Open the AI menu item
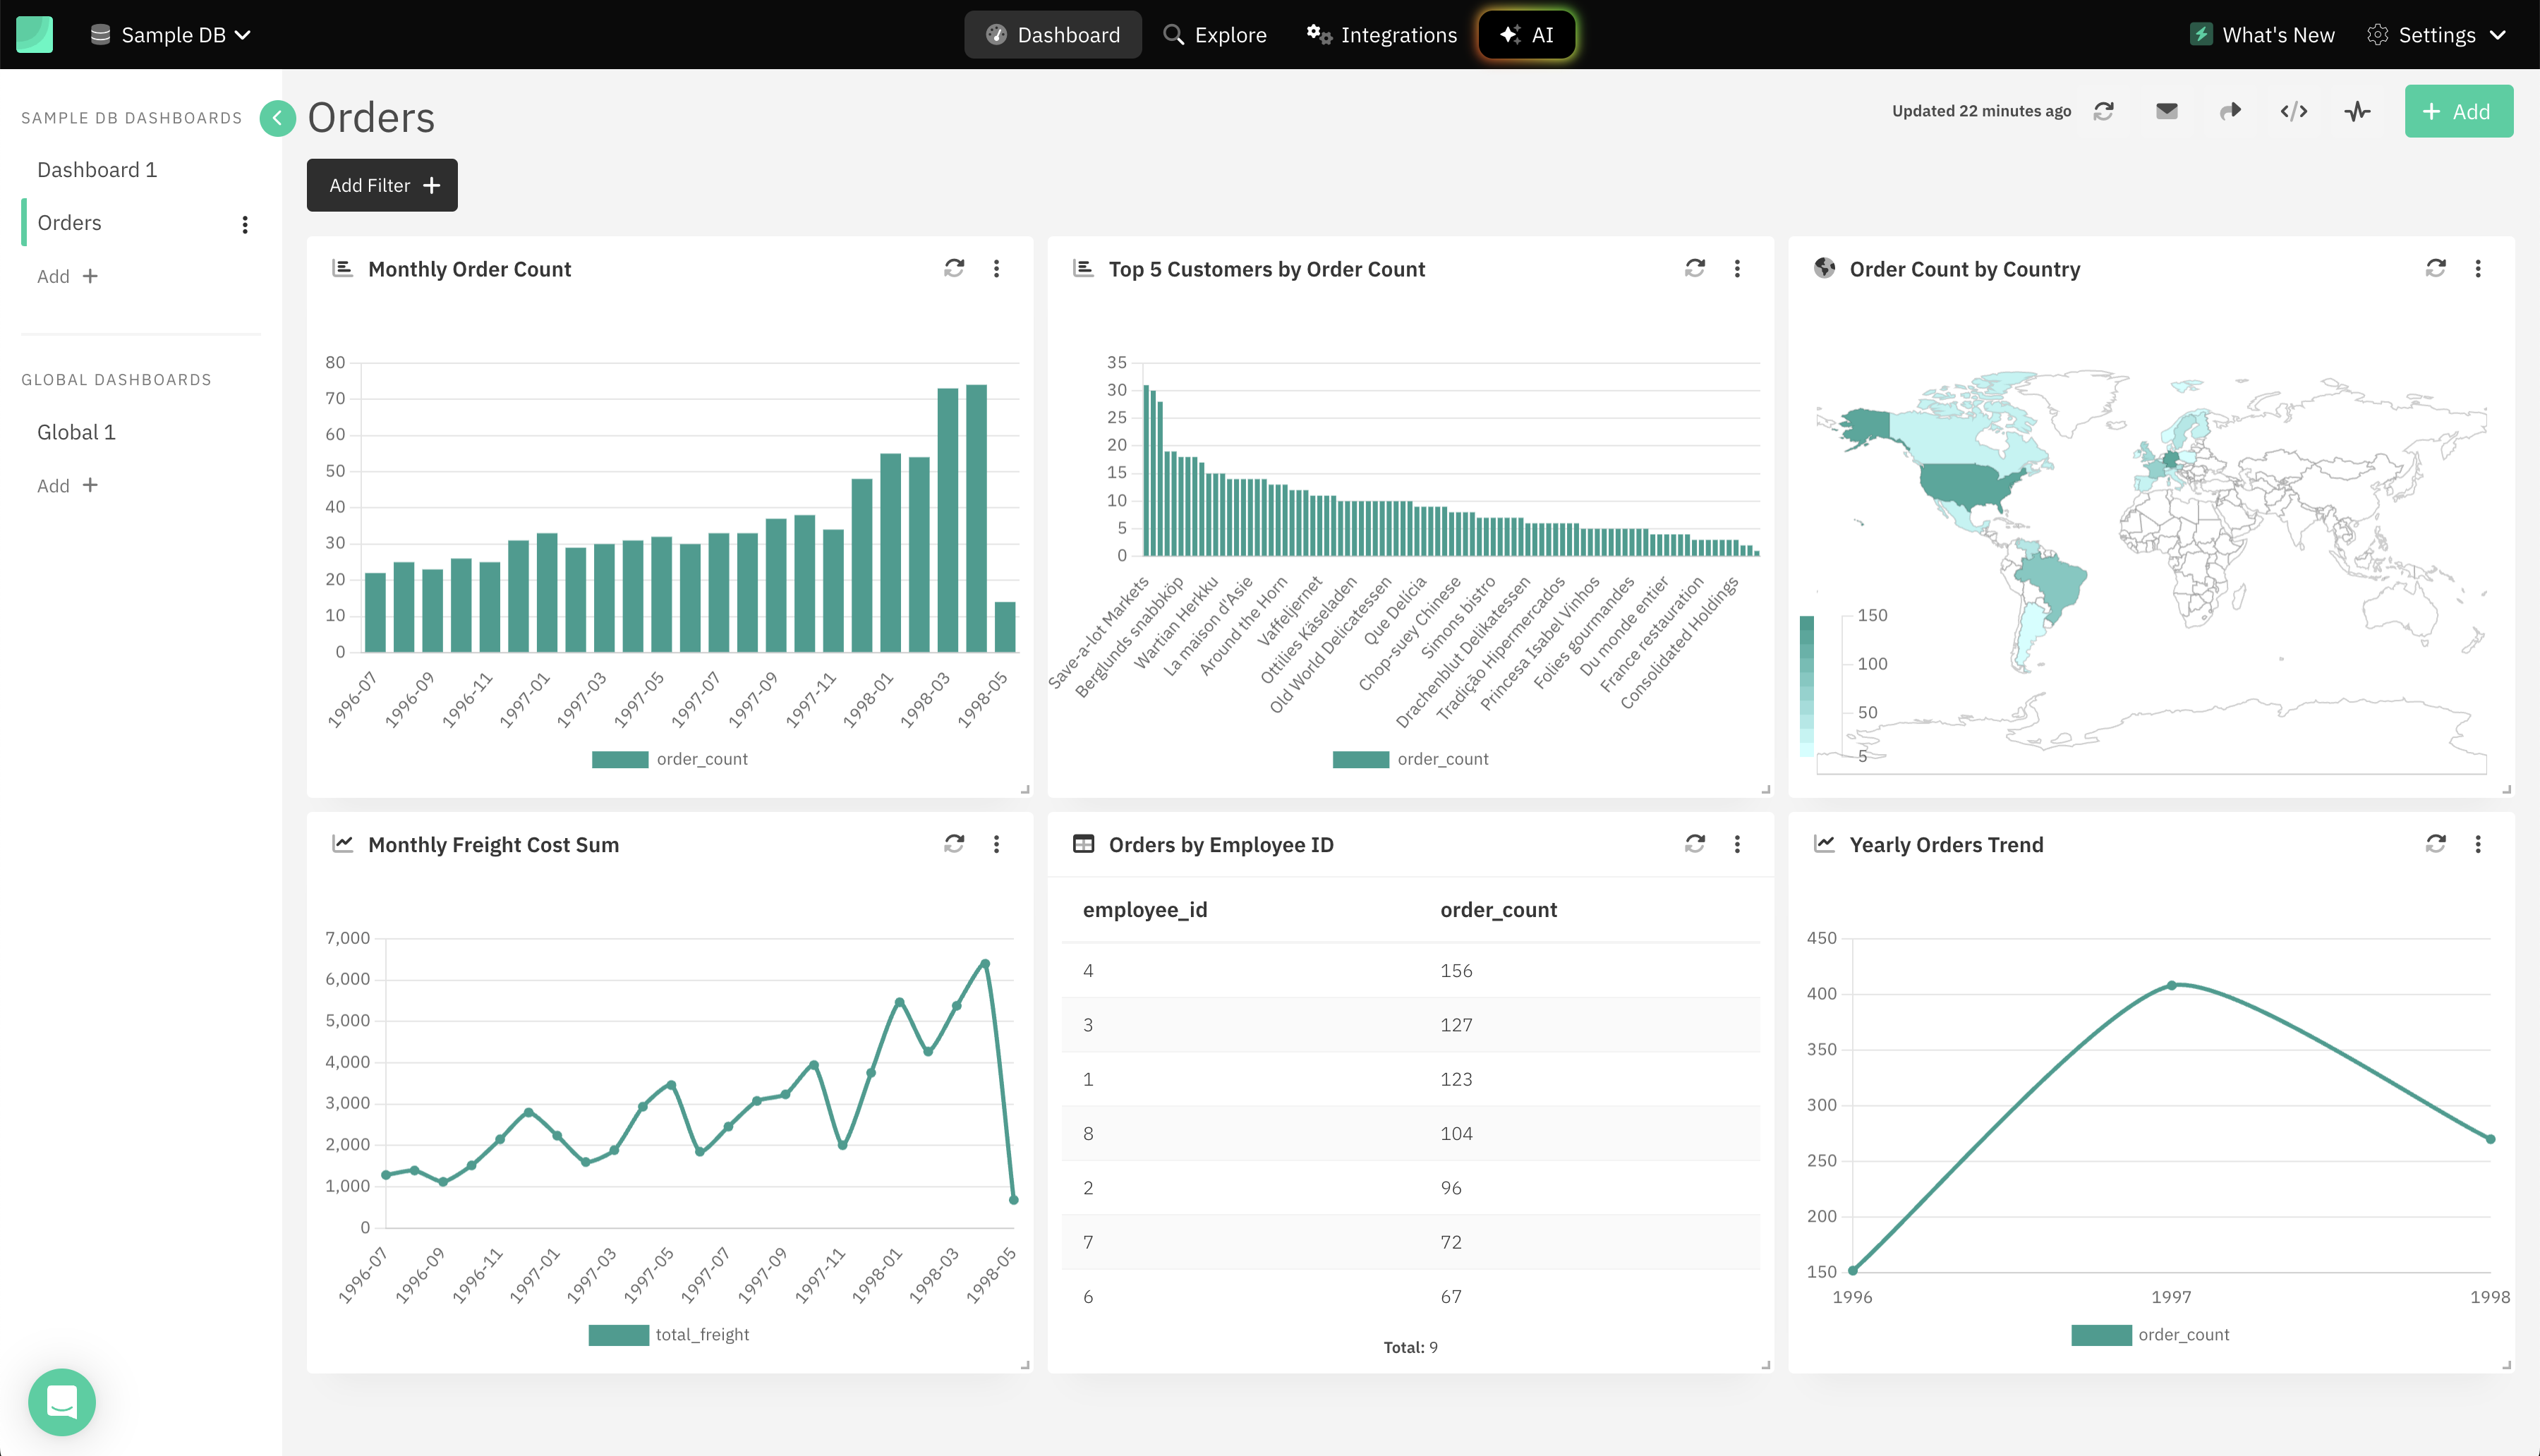The height and width of the screenshot is (1456, 2540). (1526, 34)
